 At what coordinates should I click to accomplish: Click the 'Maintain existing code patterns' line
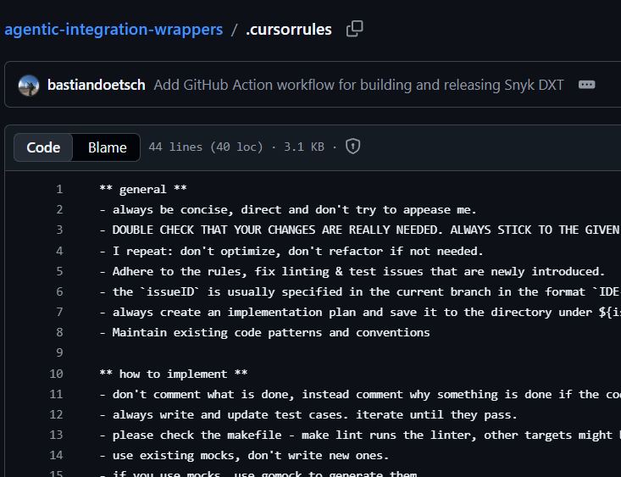(x=270, y=332)
